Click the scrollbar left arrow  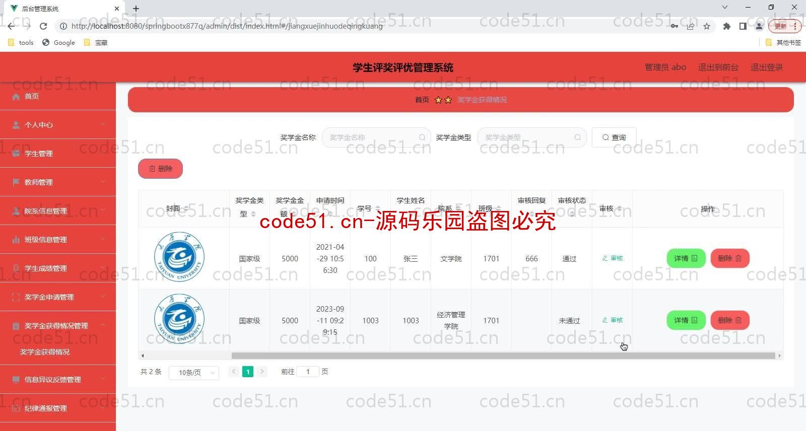point(143,355)
